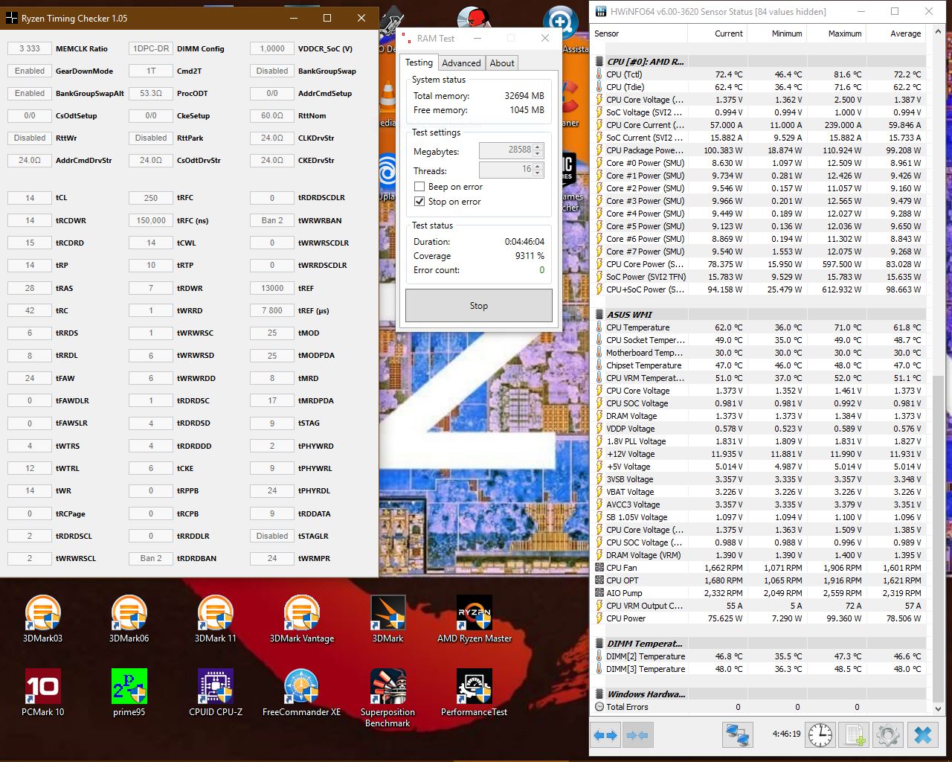Click tREF value box 13000
The width and height of the screenshot is (952, 762).
(x=272, y=288)
